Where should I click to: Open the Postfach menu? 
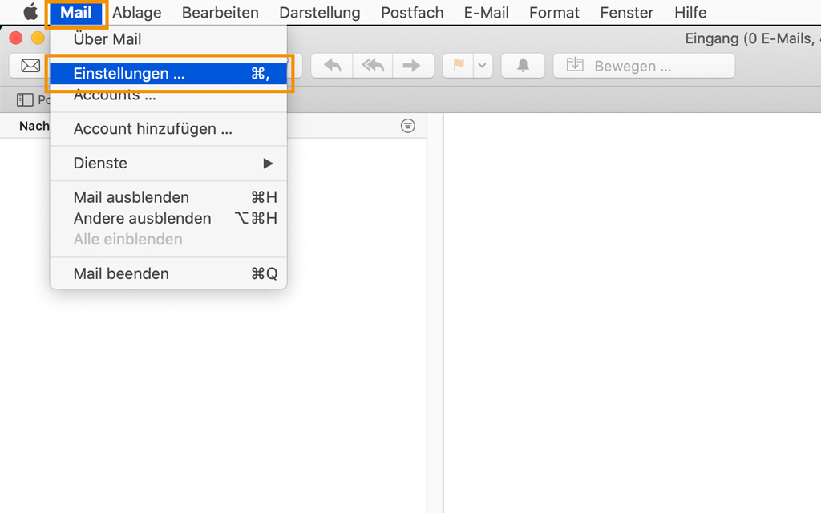click(412, 13)
